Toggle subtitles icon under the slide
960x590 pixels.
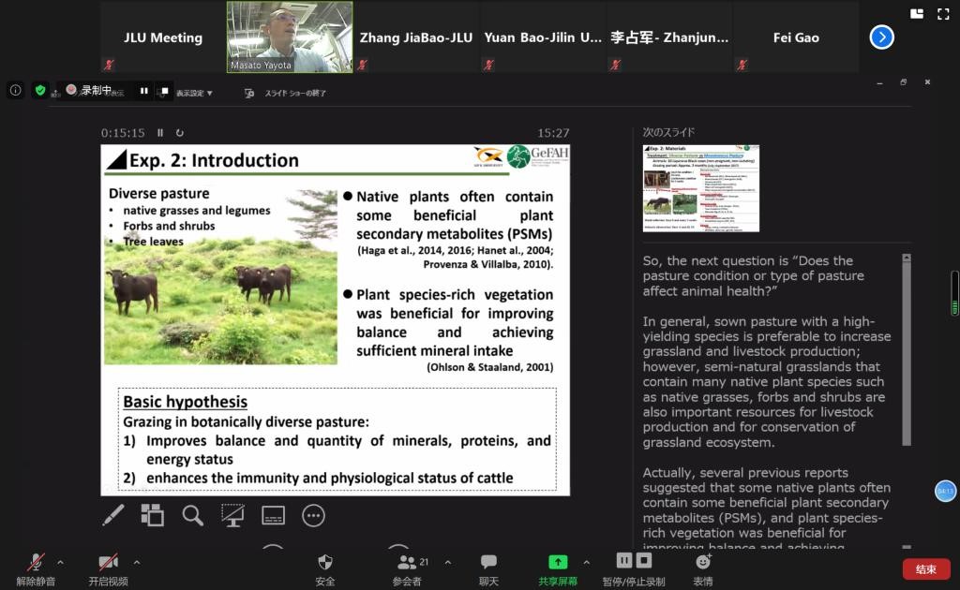click(273, 515)
